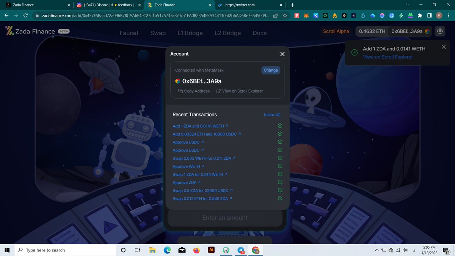Dismiss the transaction notification toast
Image resolution: width=455 pixels, height=256 pixels.
point(444,46)
